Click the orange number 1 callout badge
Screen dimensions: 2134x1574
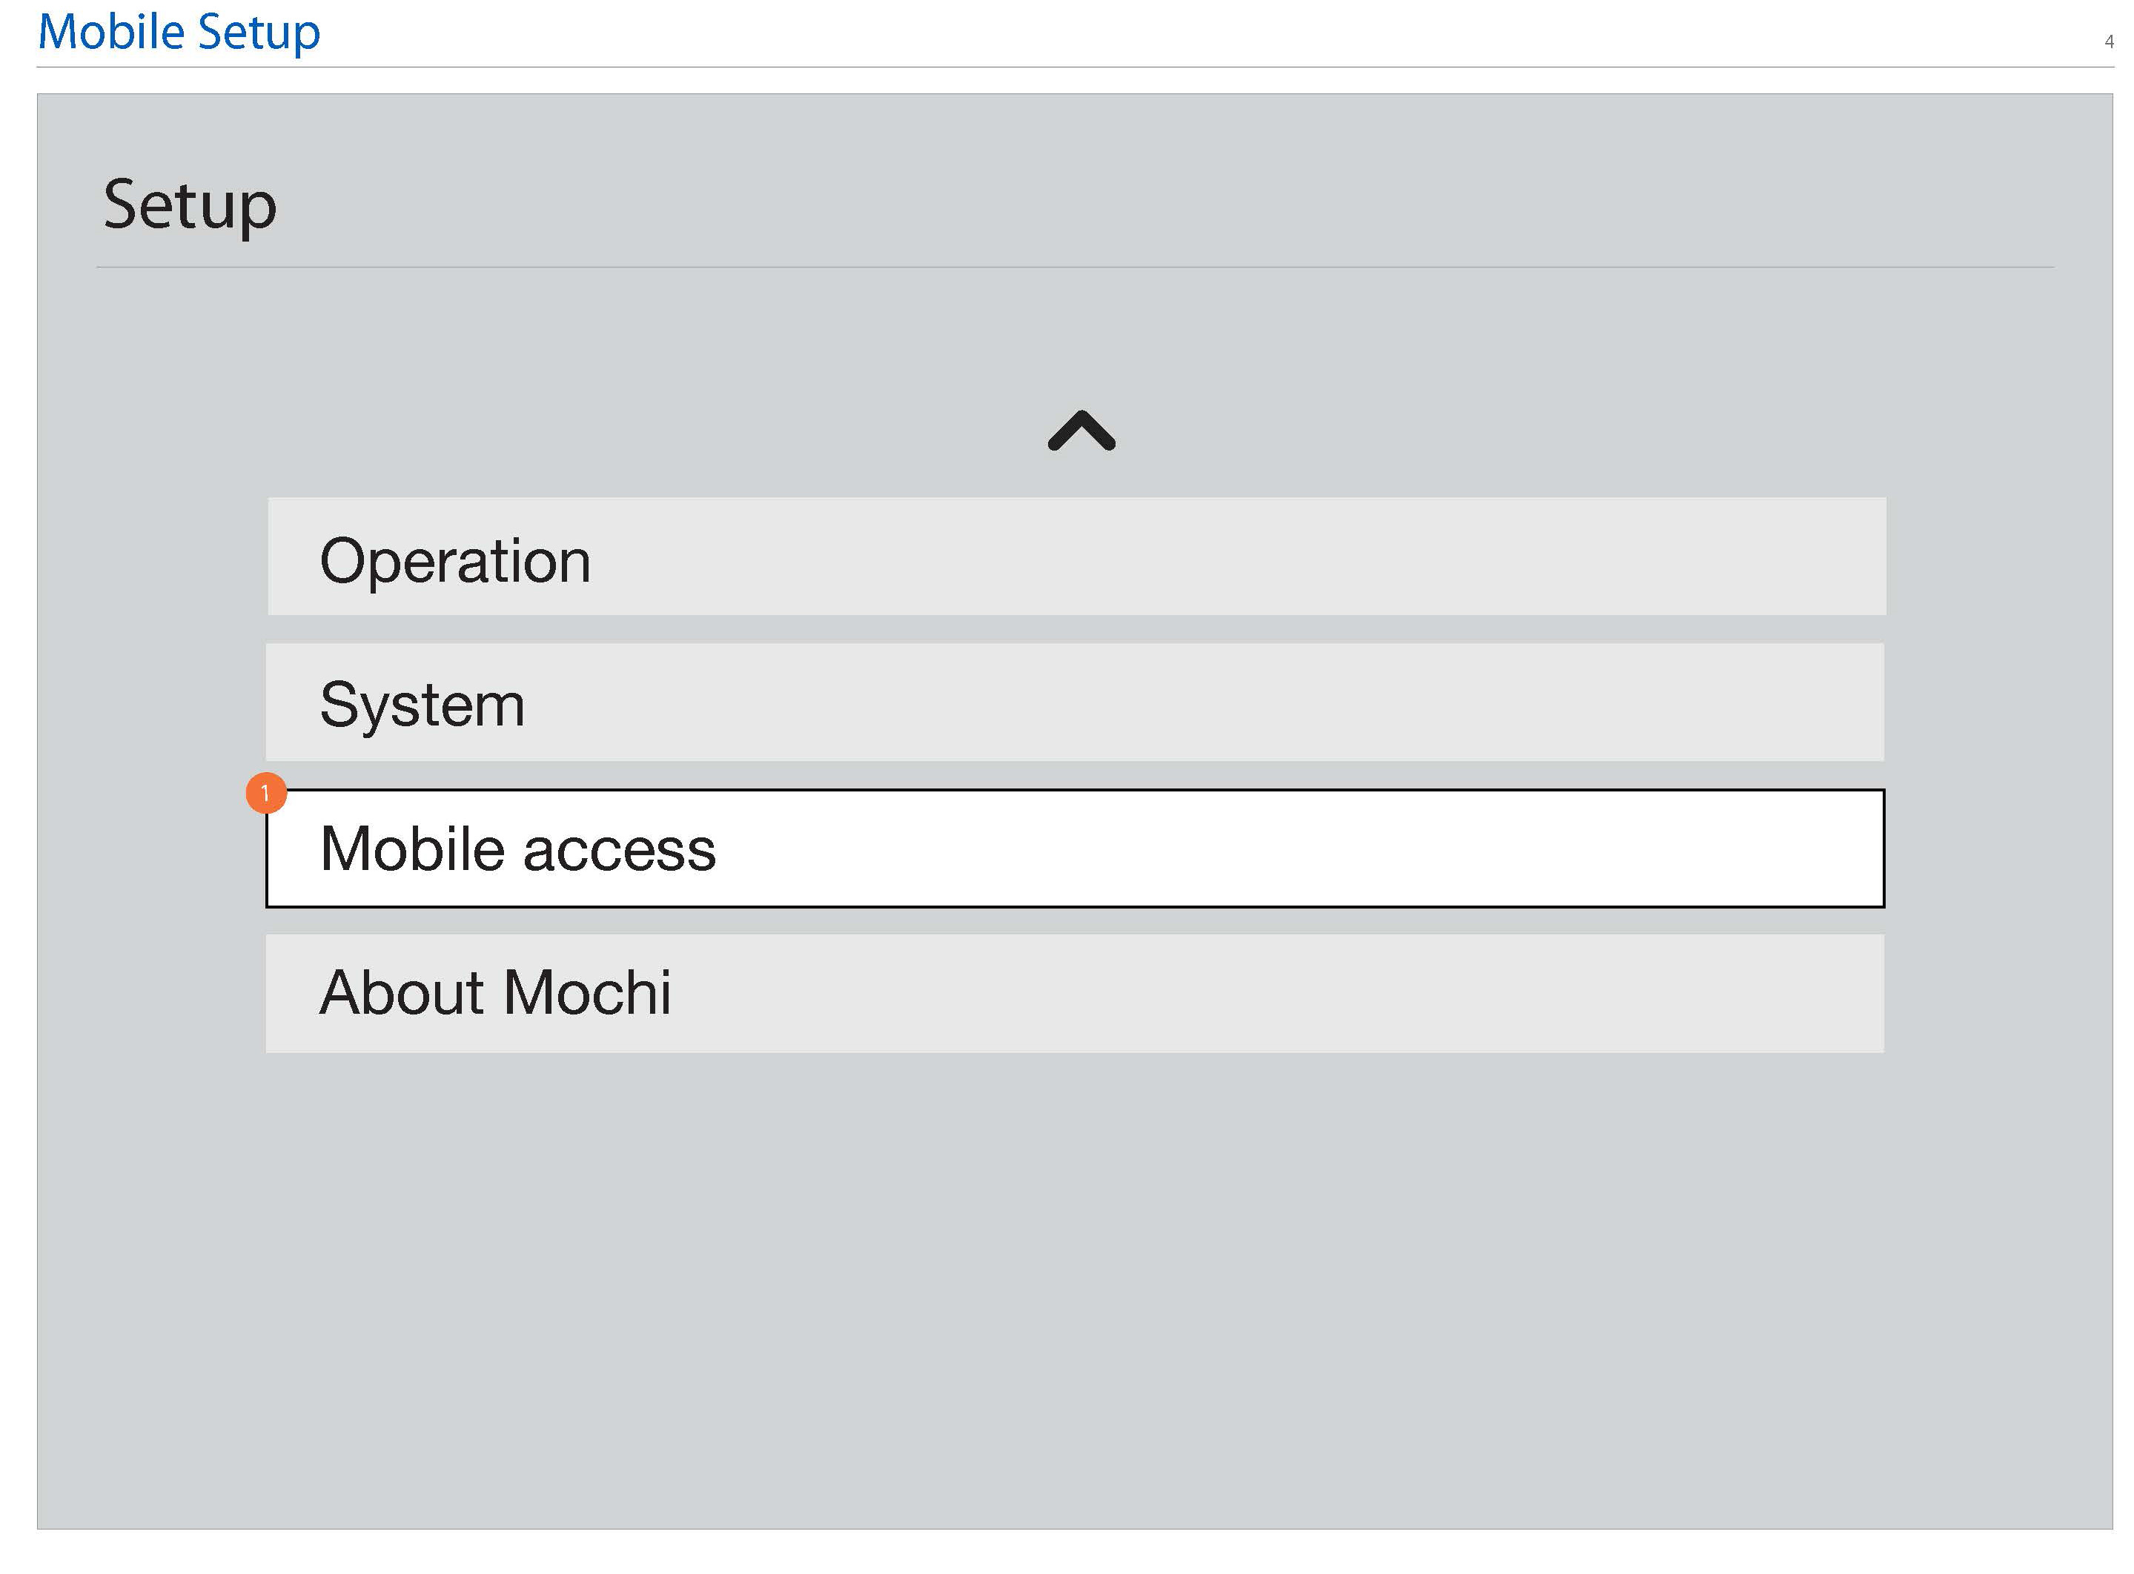pos(266,793)
